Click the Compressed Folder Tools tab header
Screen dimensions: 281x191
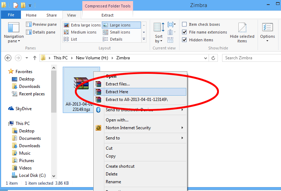pyautogui.click(x=108, y=6)
